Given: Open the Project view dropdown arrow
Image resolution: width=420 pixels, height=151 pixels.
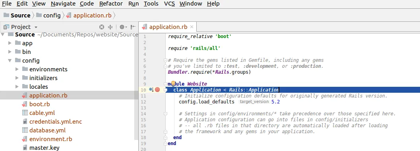Looking at the screenshot, I should (x=36, y=27).
